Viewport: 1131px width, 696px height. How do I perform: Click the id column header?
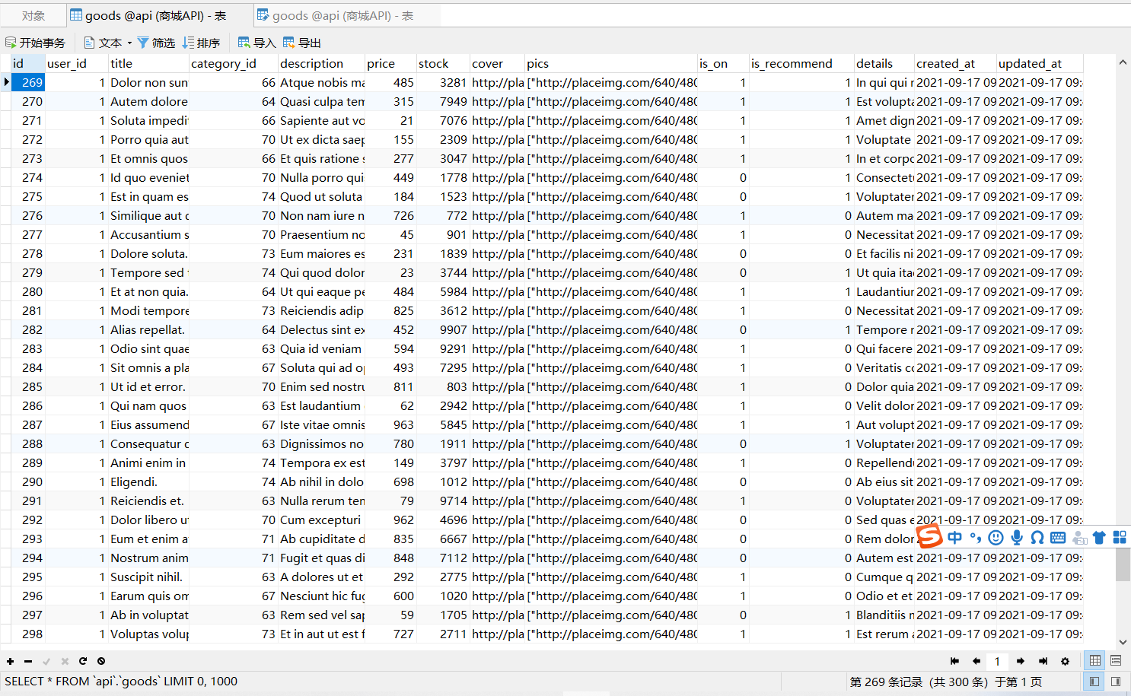click(x=28, y=63)
